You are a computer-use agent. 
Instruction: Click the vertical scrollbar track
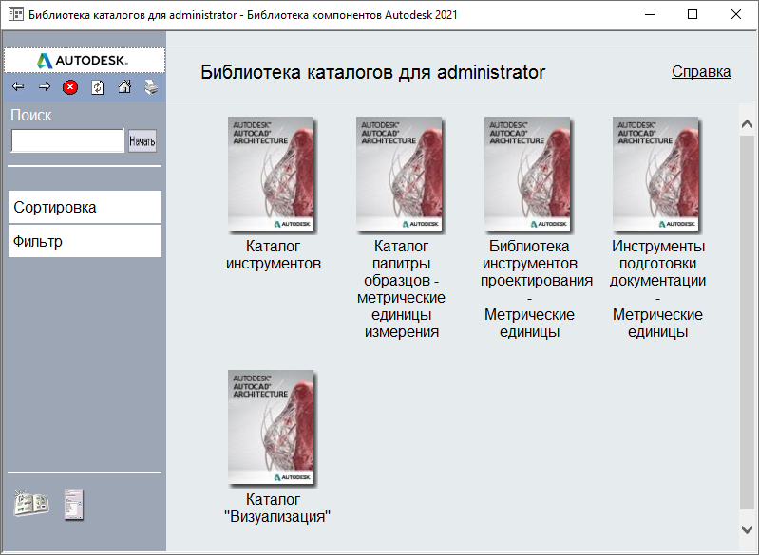(x=747, y=322)
